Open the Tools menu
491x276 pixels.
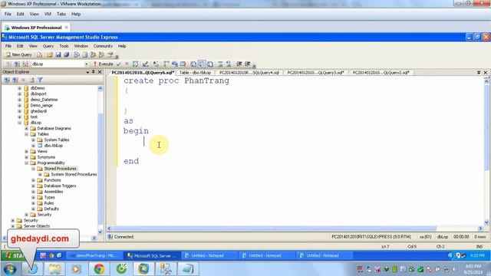(64, 46)
